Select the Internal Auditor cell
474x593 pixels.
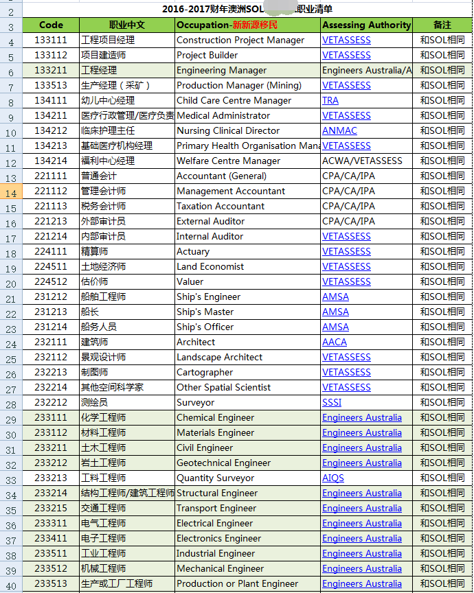point(247,236)
